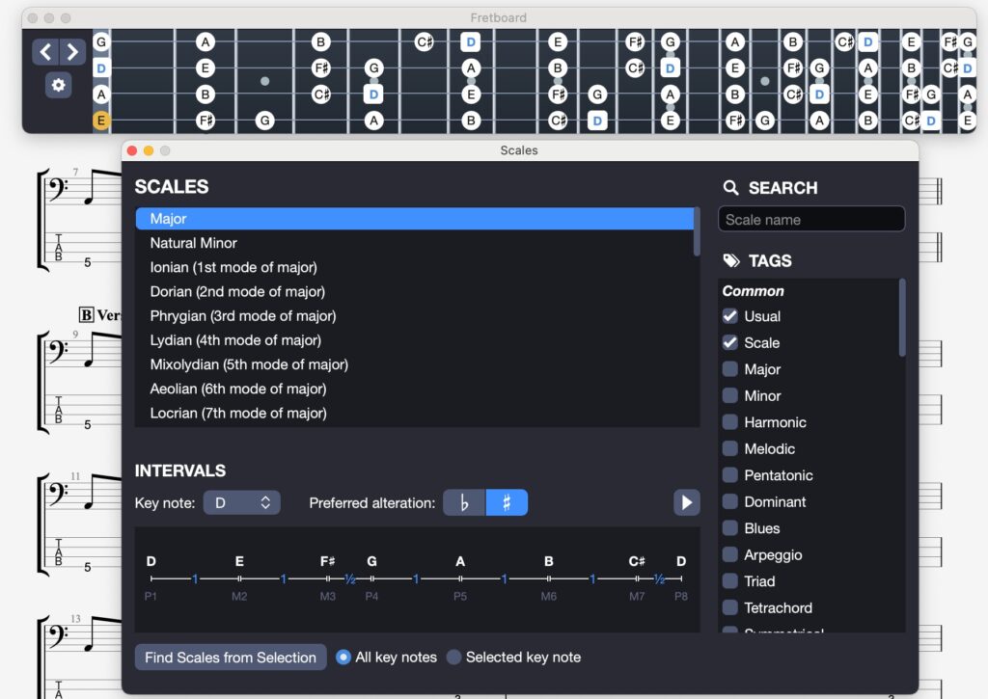The image size is (988, 699).
Task: Click the search magnifier icon
Action: (x=731, y=188)
